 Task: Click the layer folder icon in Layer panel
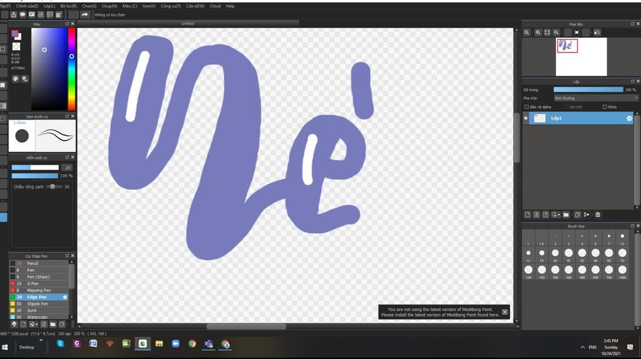566,214
